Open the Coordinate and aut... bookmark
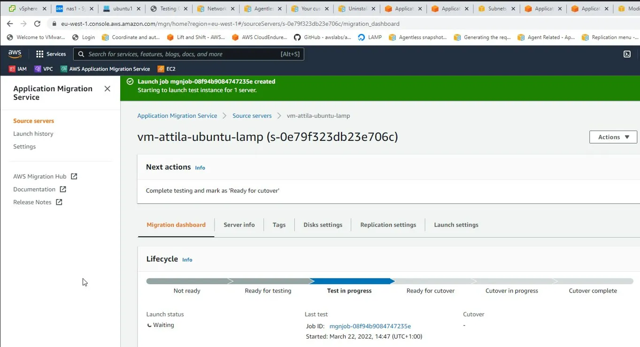The height and width of the screenshot is (347, 640). (131, 38)
